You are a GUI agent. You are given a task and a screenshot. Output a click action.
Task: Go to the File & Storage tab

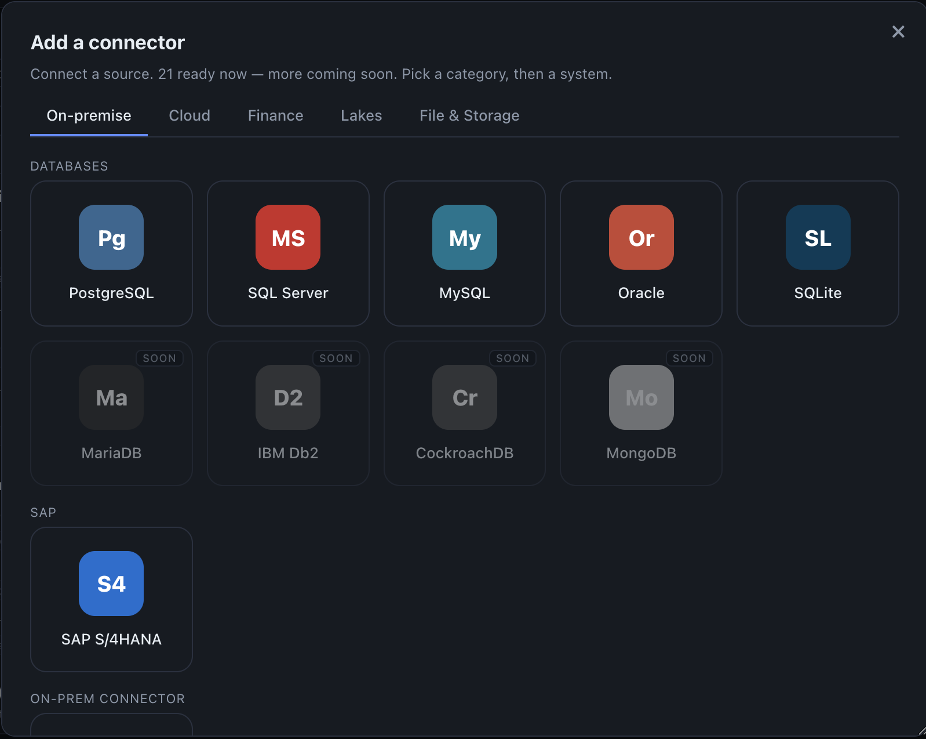(x=469, y=115)
